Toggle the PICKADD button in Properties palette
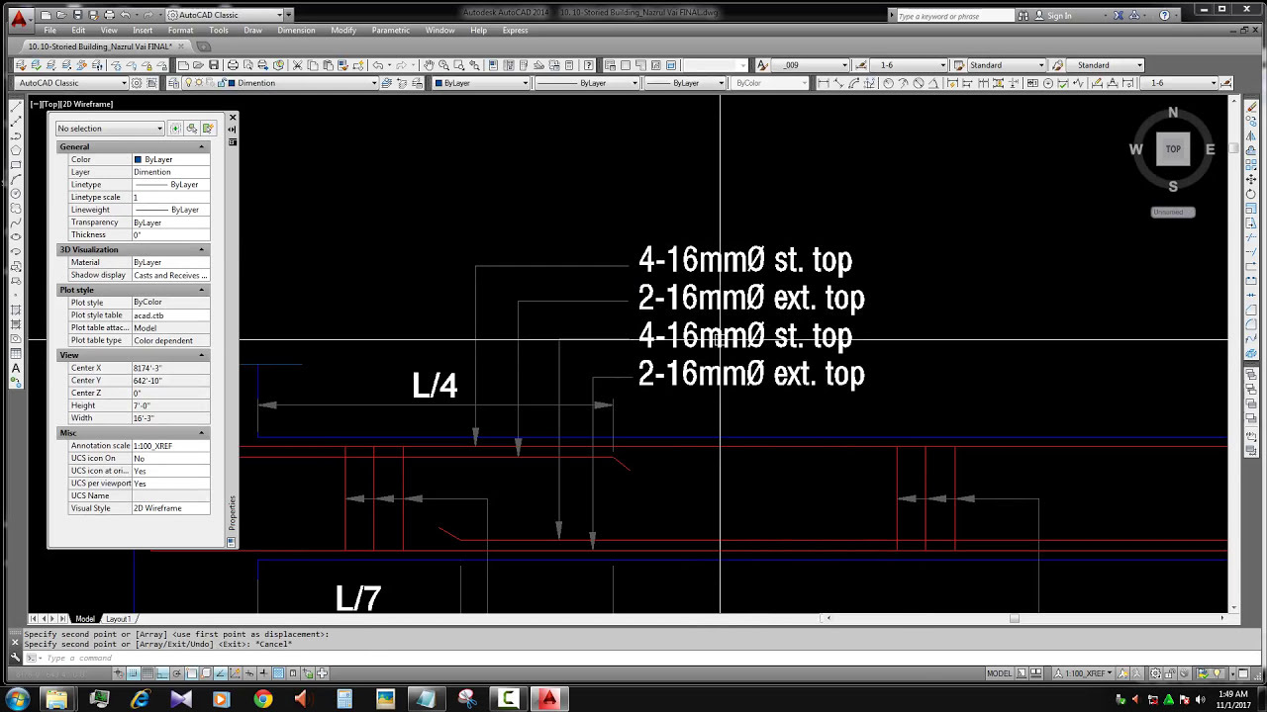The width and height of the screenshot is (1267, 712). point(175,129)
